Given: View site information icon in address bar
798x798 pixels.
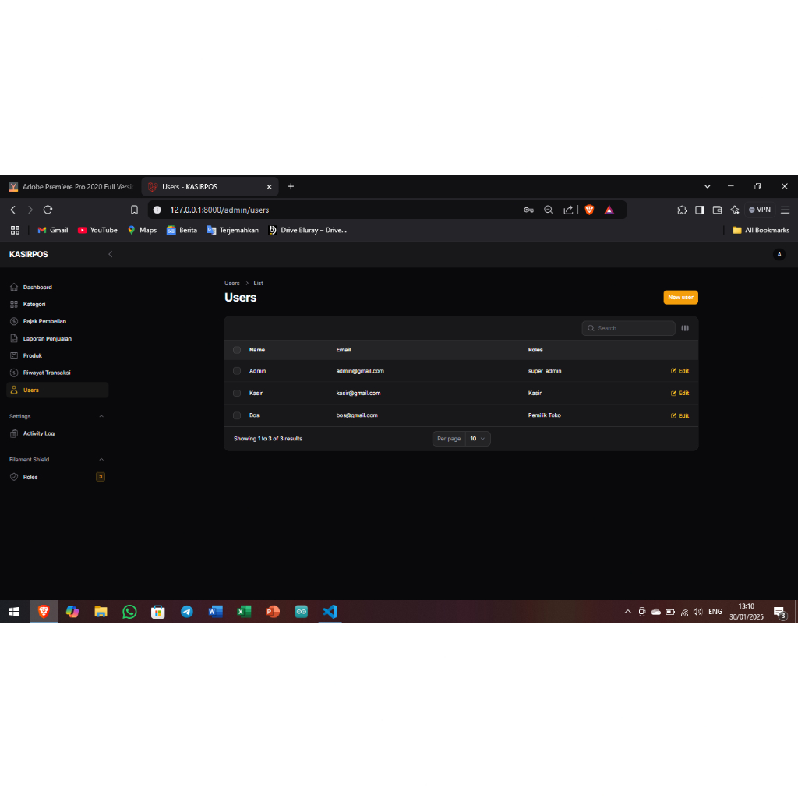Looking at the screenshot, I should click(x=157, y=210).
